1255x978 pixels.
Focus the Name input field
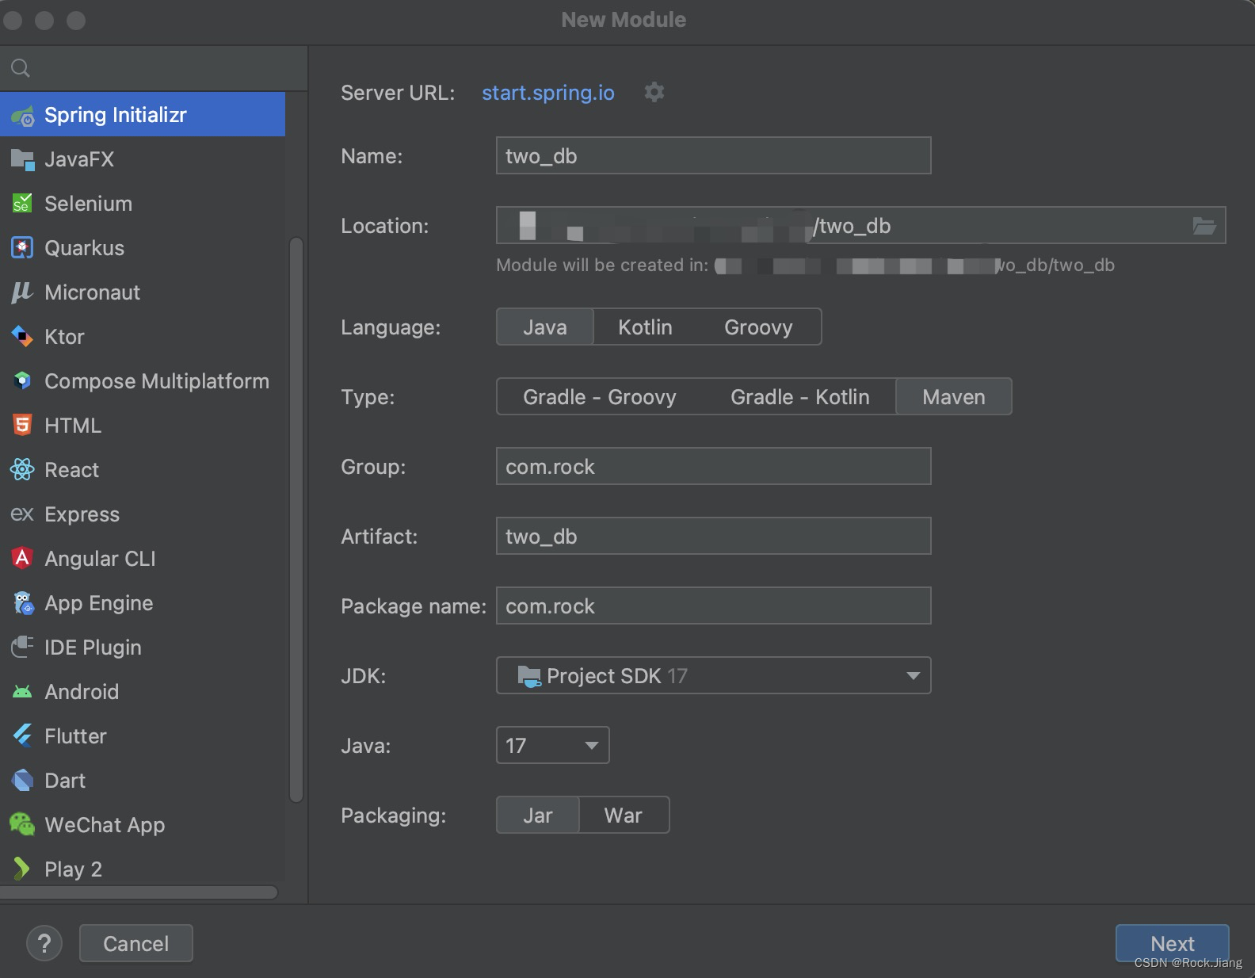coord(713,156)
